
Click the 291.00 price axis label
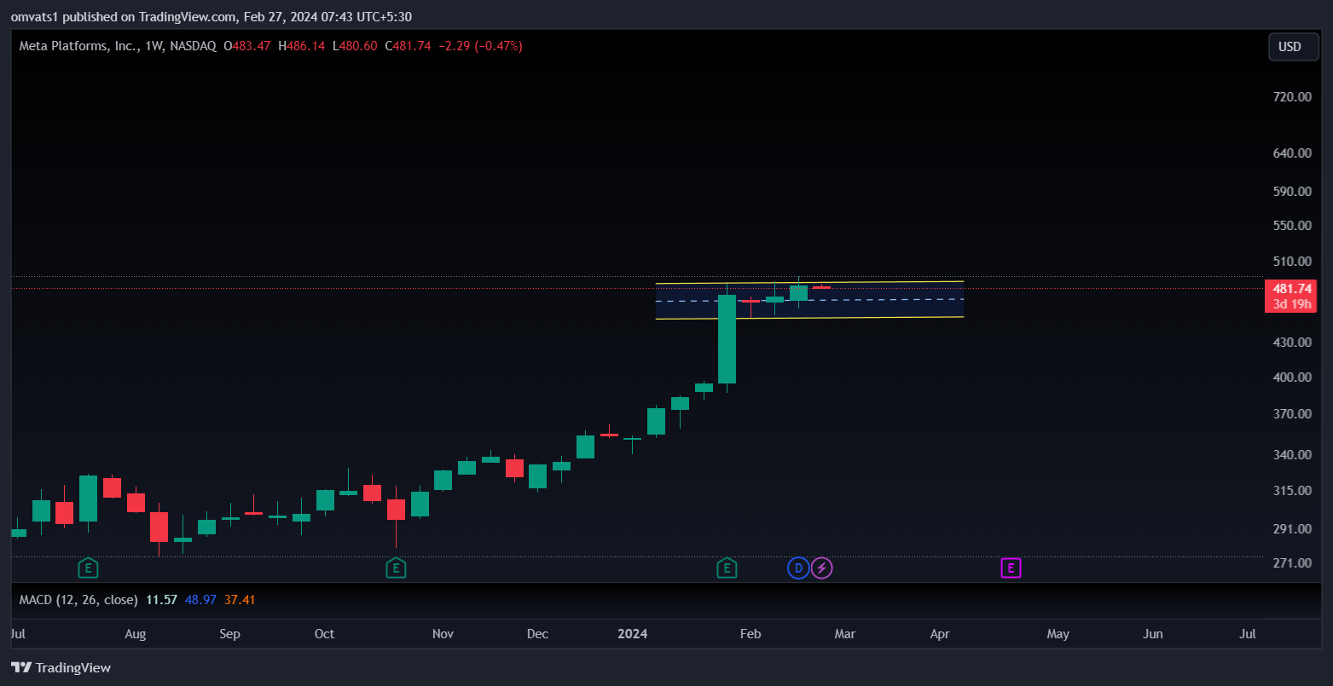(x=1292, y=529)
